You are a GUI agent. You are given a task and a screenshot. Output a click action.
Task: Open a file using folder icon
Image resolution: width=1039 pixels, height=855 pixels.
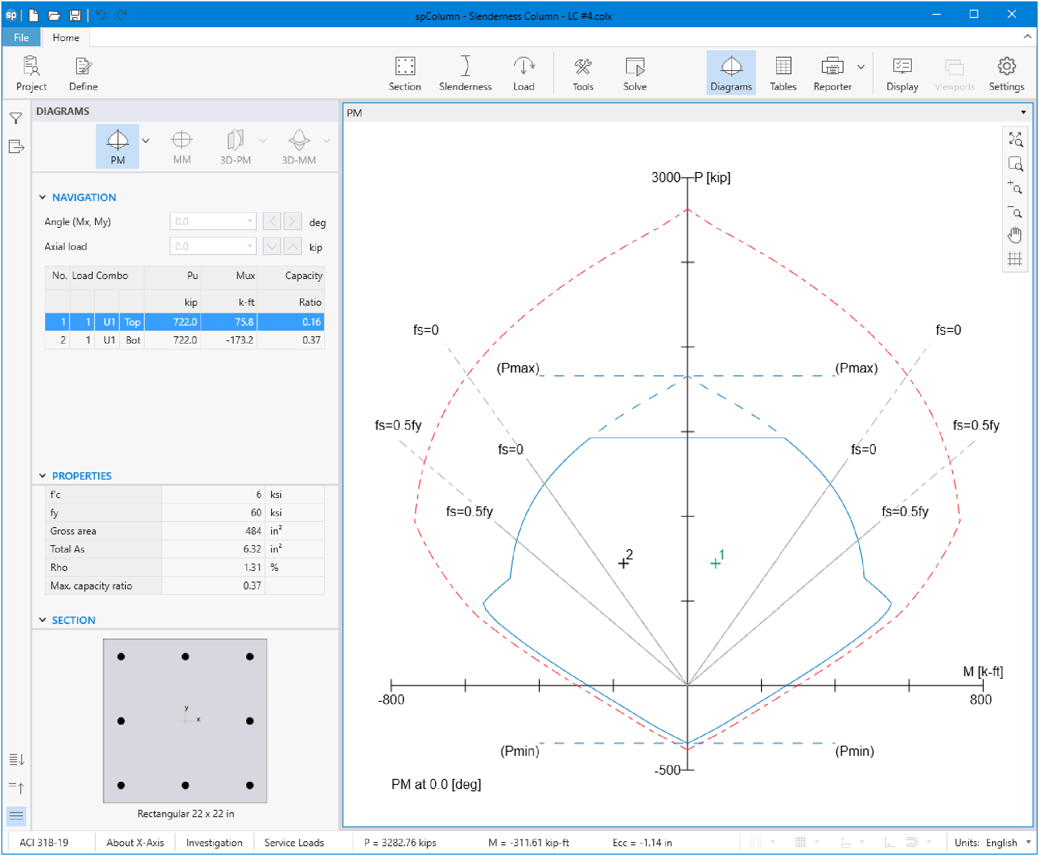pos(54,15)
